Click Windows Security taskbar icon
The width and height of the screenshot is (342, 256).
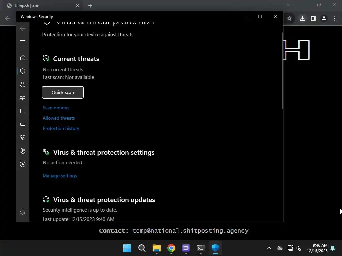215,248
